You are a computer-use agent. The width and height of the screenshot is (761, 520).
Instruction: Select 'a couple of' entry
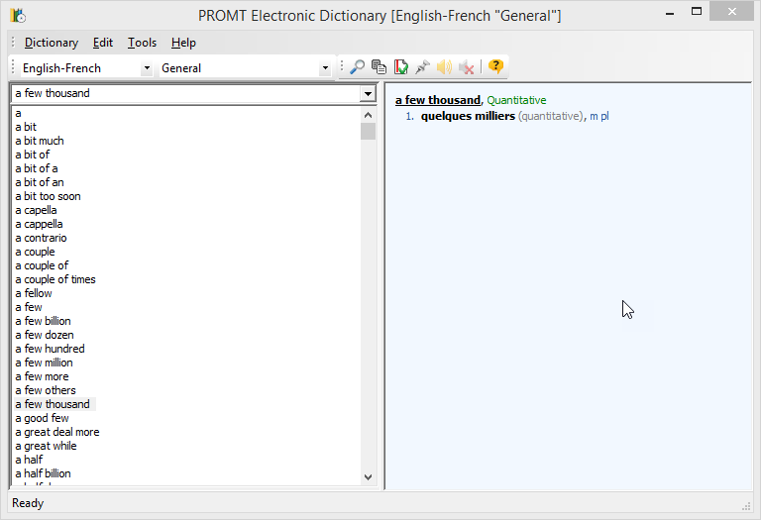[x=42, y=265]
